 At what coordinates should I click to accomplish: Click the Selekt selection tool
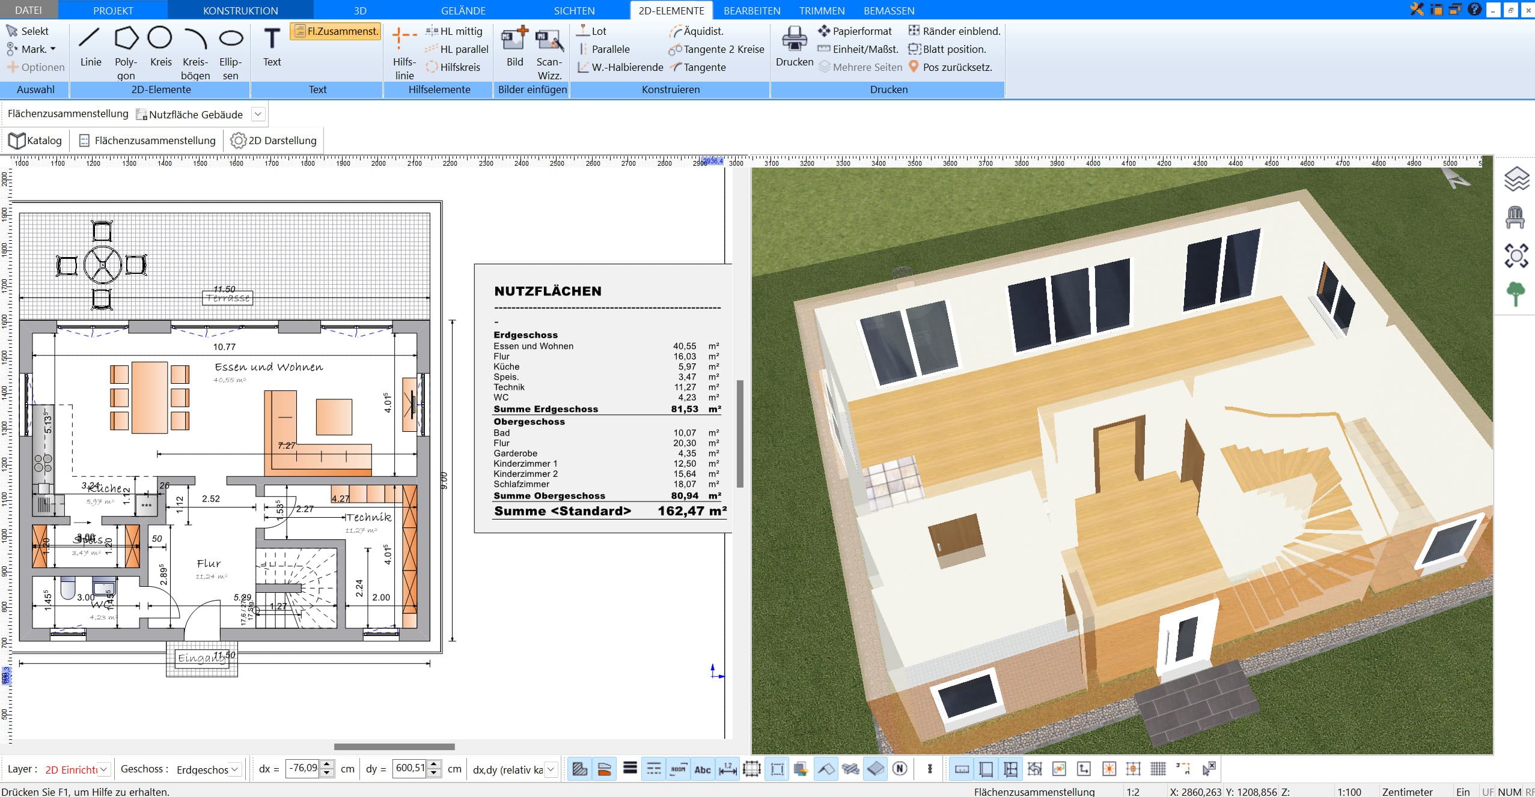point(28,31)
